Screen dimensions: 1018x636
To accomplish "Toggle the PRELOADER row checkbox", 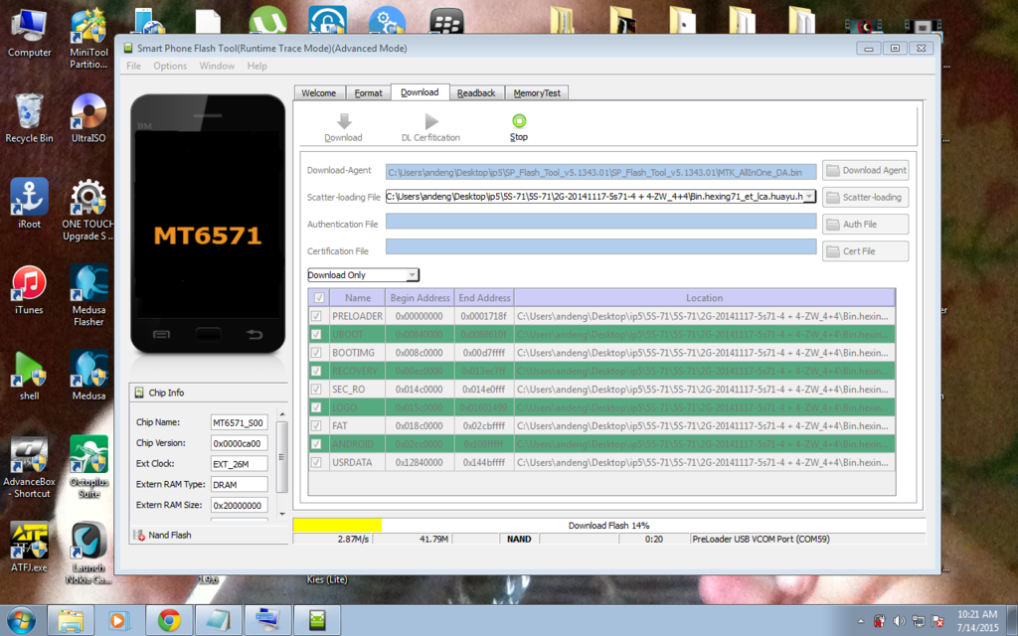I will (316, 316).
